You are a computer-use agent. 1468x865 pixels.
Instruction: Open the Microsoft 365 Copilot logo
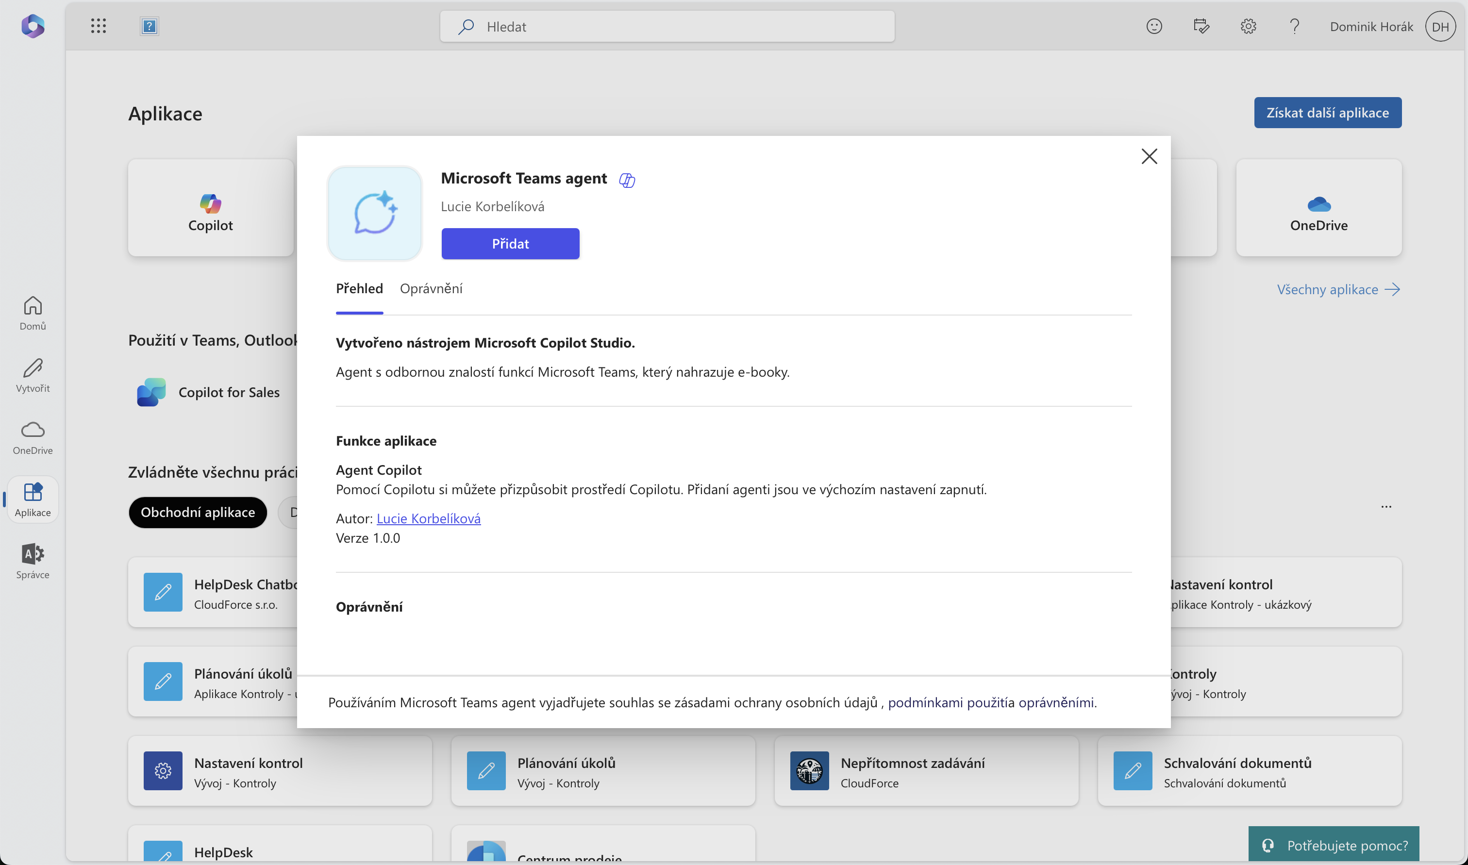click(33, 26)
